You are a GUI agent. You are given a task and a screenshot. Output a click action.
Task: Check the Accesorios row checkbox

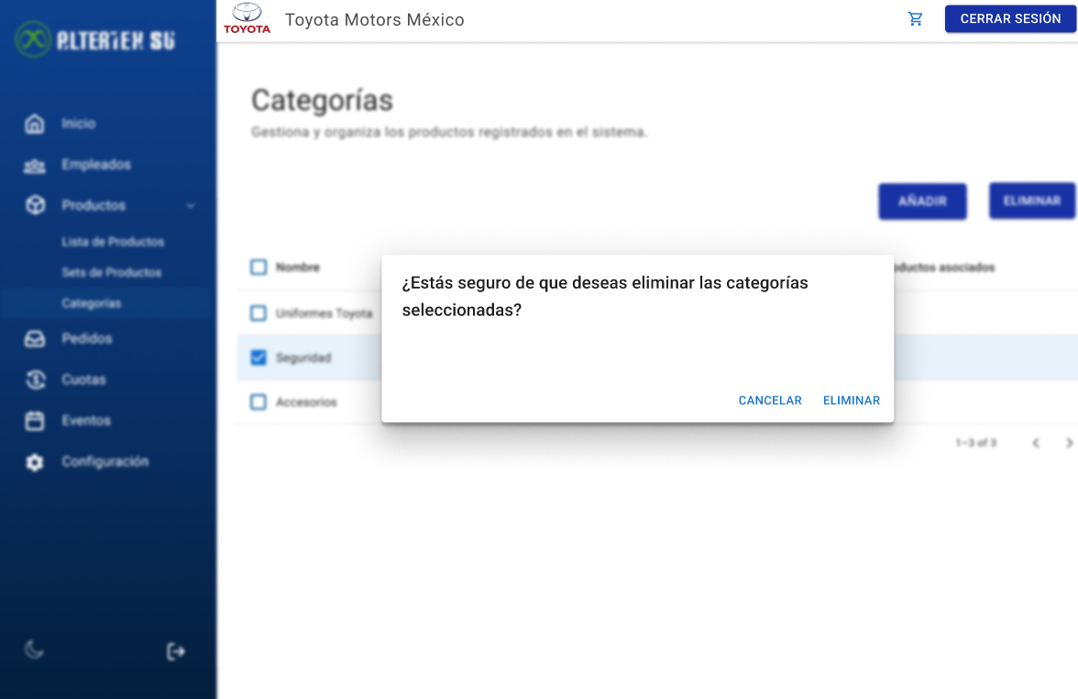pyautogui.click(x=258, y=402)
